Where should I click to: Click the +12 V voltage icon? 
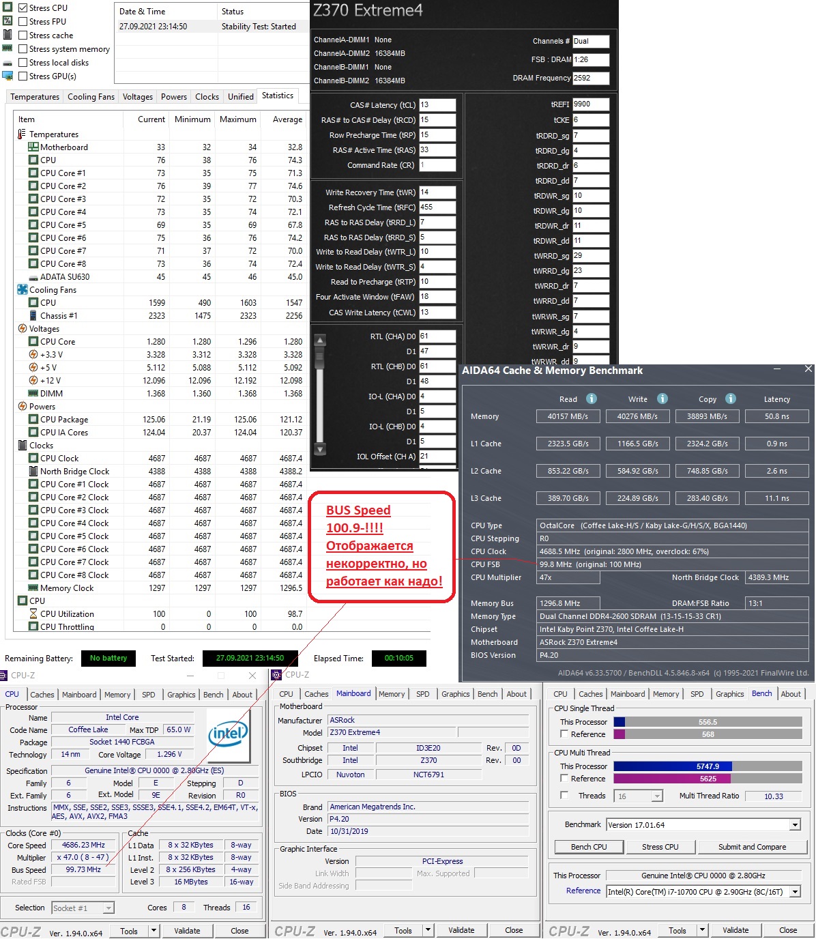pyautogui.click(x=33, y=380)
